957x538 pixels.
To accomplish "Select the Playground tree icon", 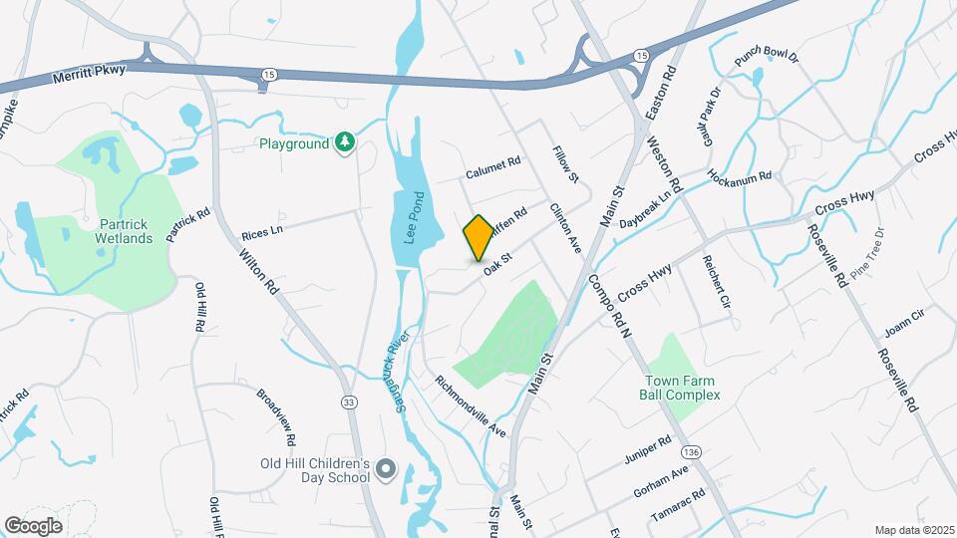I will (345, 142).
